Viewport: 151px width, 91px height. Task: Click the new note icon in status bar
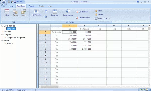[x=147, y=90]
